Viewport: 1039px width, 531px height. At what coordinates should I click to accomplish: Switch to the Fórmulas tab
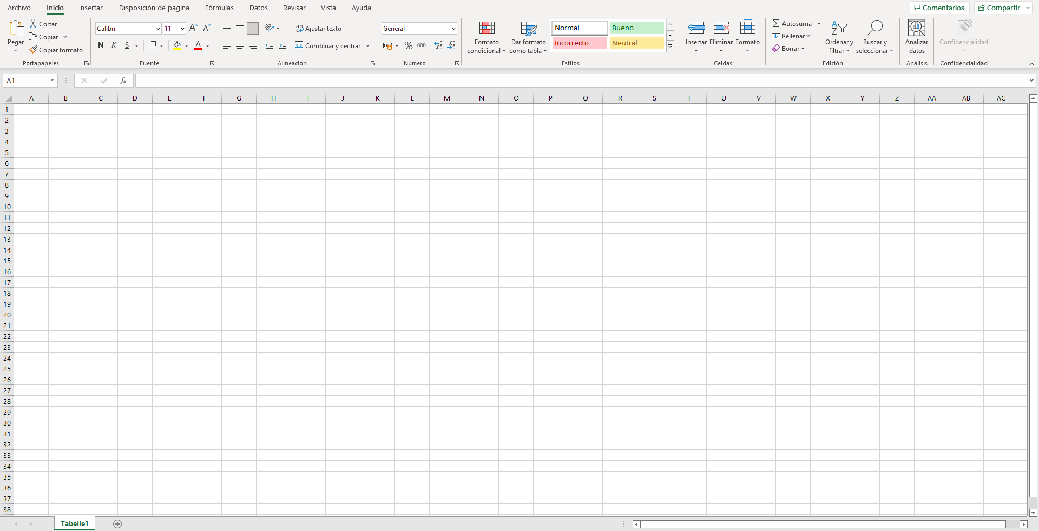(x=219, y=8)
